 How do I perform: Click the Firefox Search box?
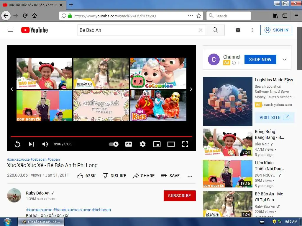tap(229, 16)
